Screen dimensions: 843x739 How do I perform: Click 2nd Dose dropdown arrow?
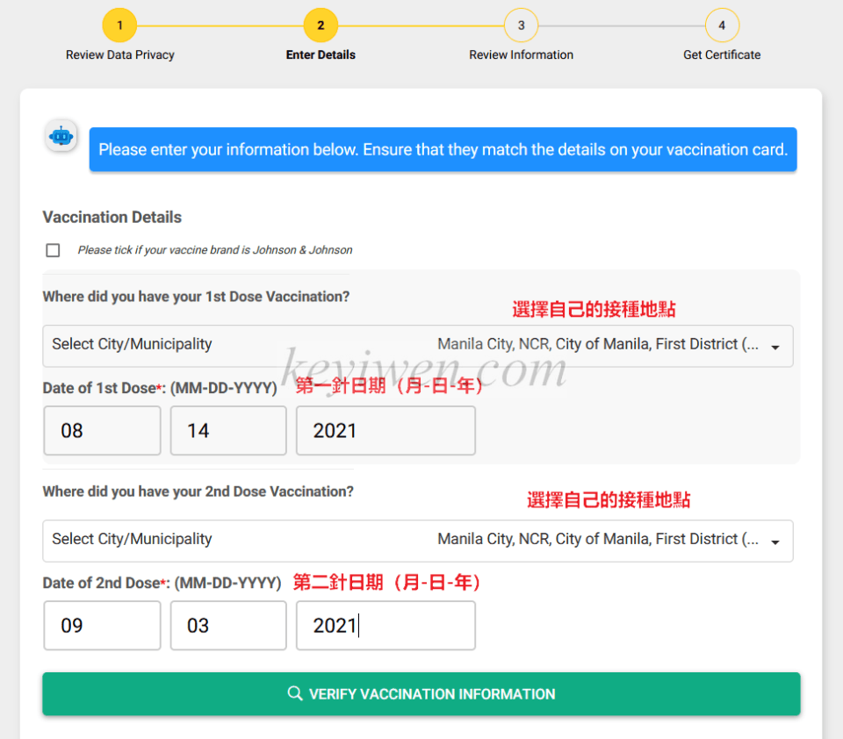tap(775, 542)
